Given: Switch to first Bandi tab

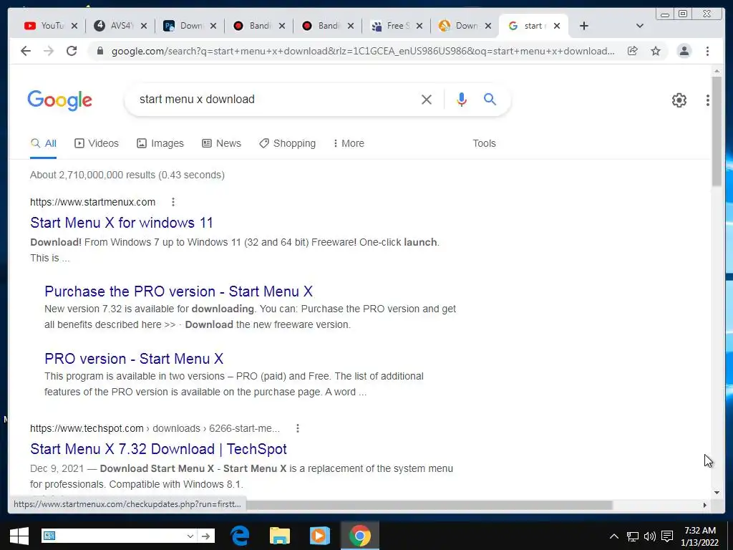Looking at the screenshot, I should [x=253, y=26].
